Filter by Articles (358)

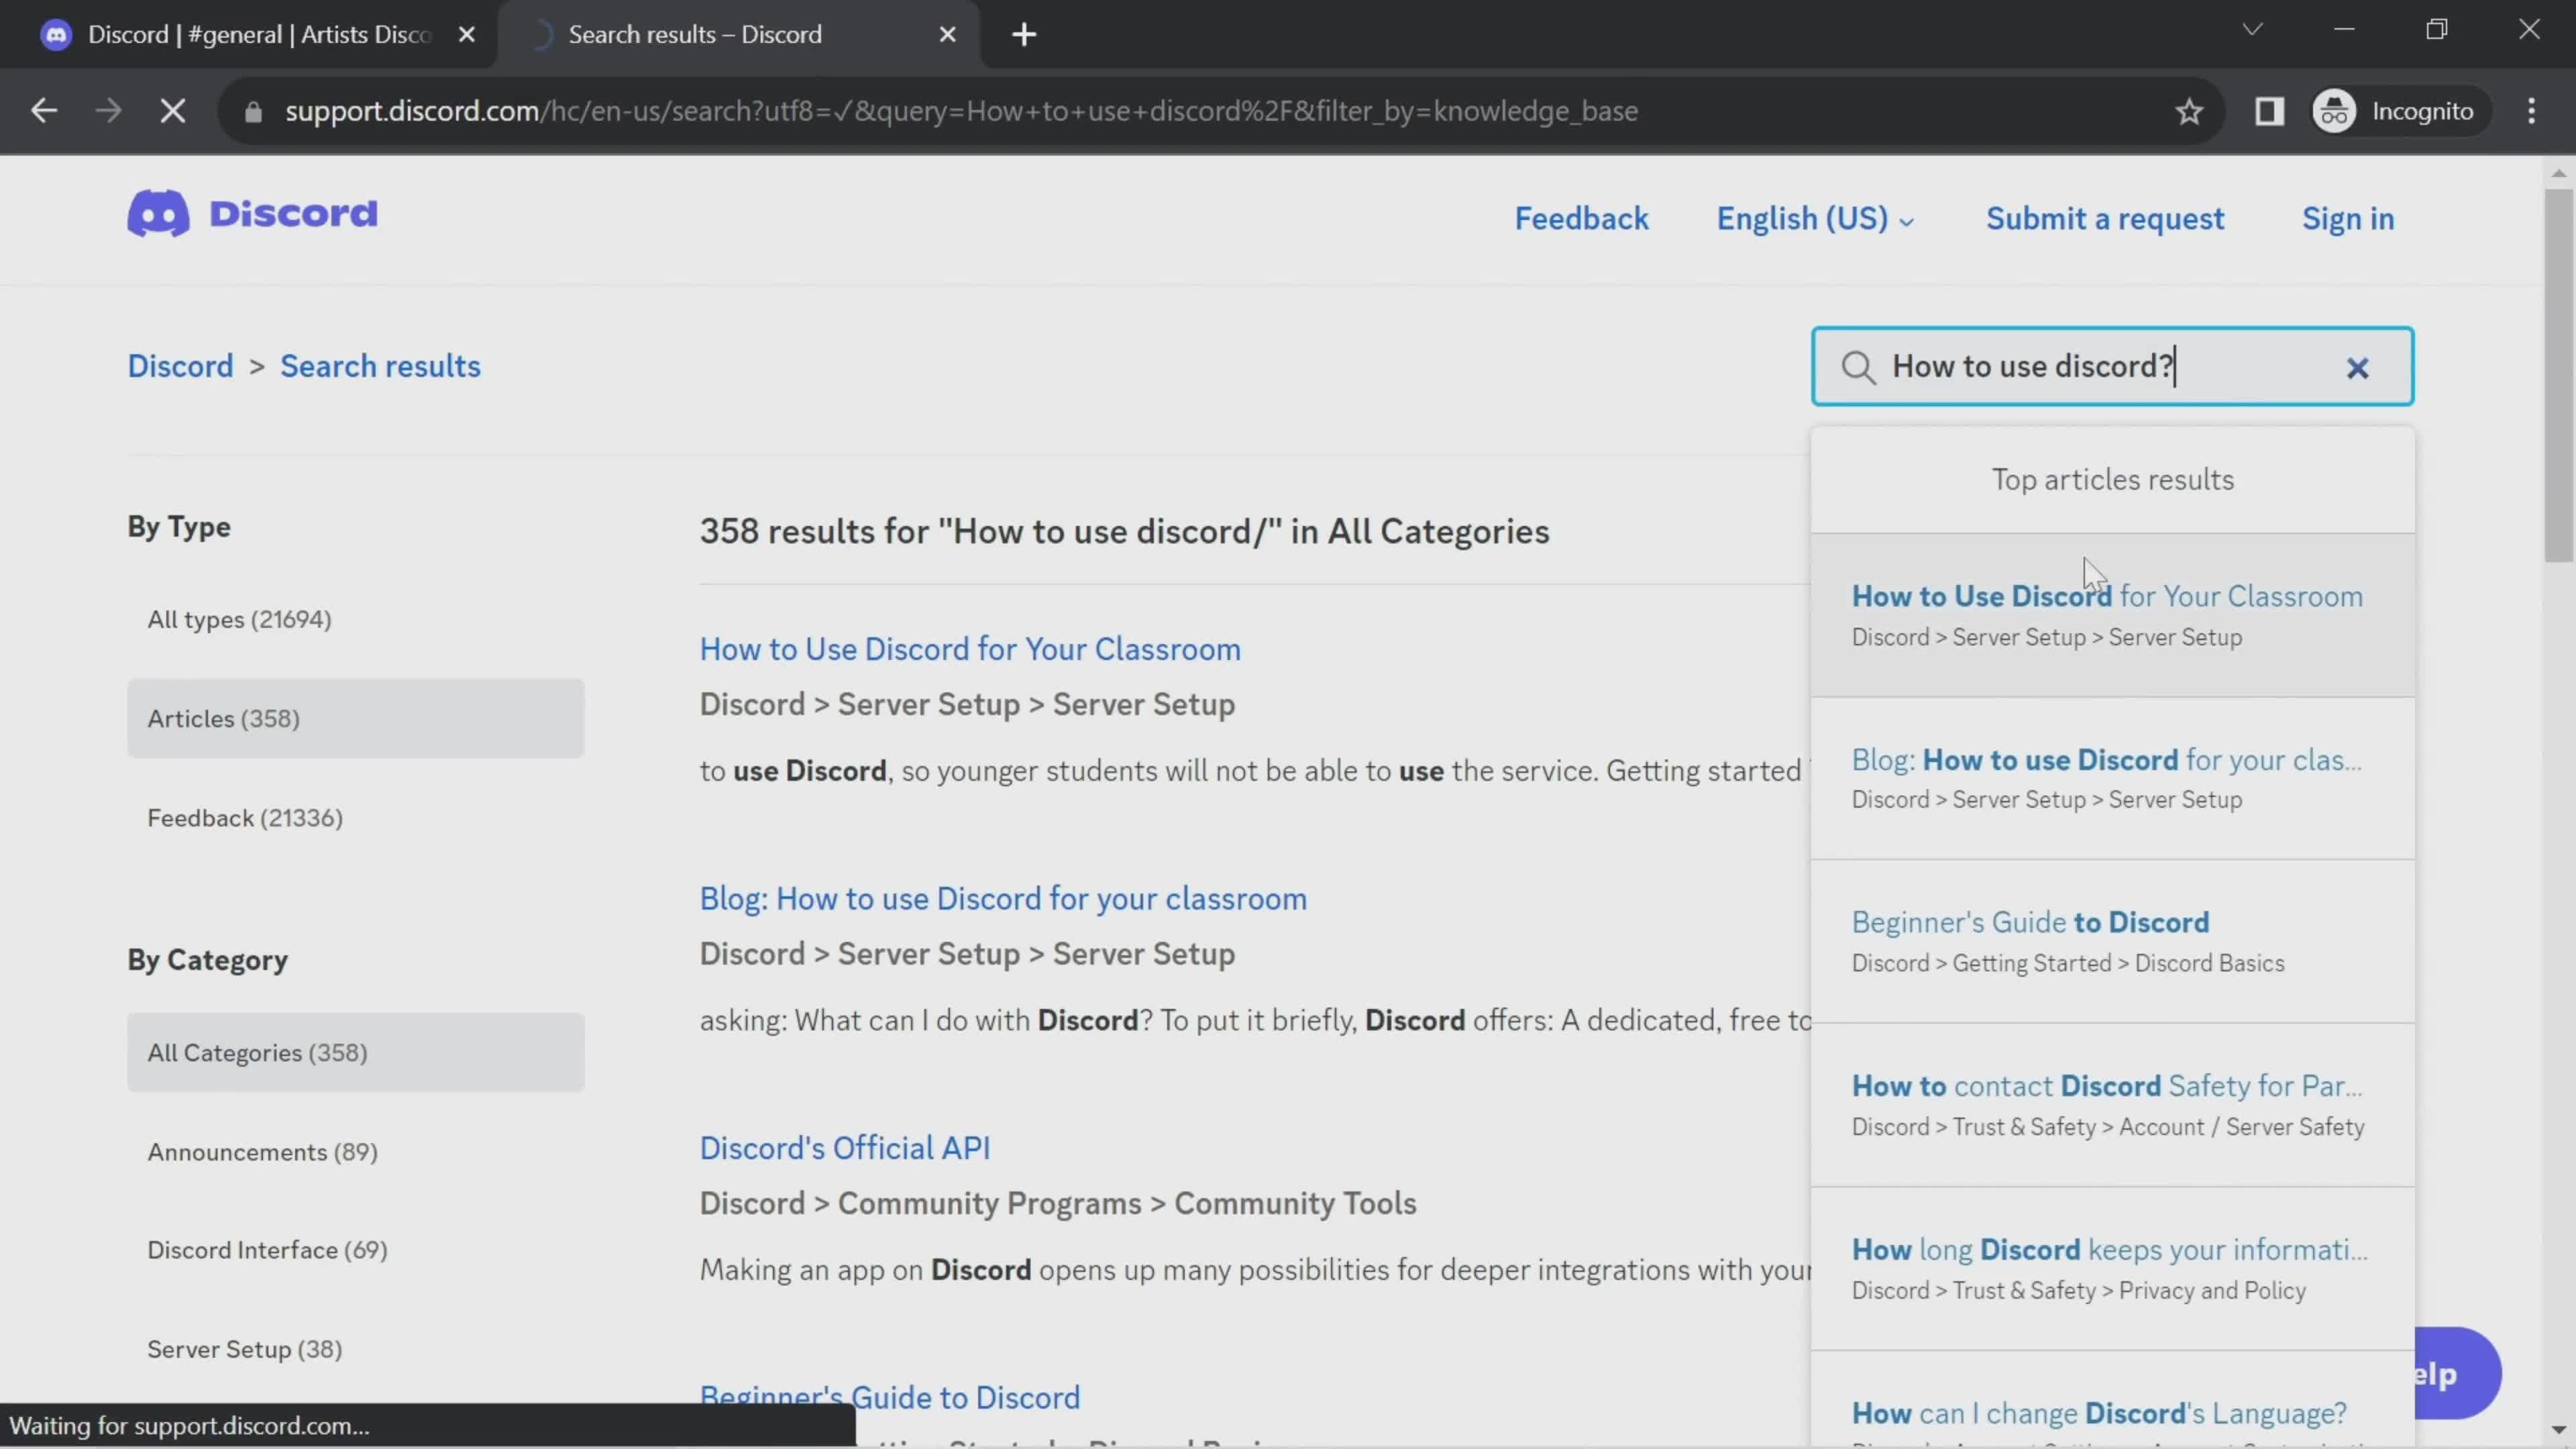point(355,718)
